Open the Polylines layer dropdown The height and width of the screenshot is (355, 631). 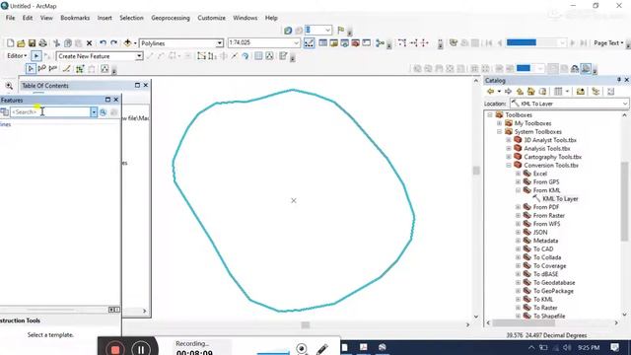[219, 43]
